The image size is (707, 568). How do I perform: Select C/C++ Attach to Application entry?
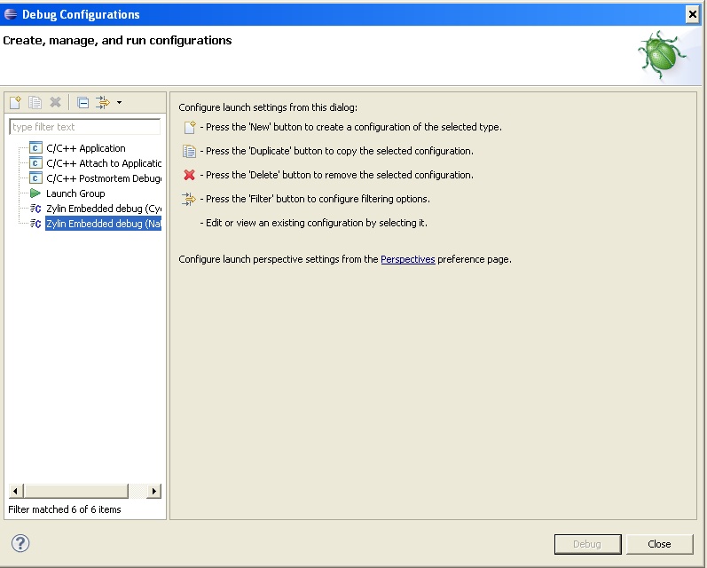[x=103, y=163]
